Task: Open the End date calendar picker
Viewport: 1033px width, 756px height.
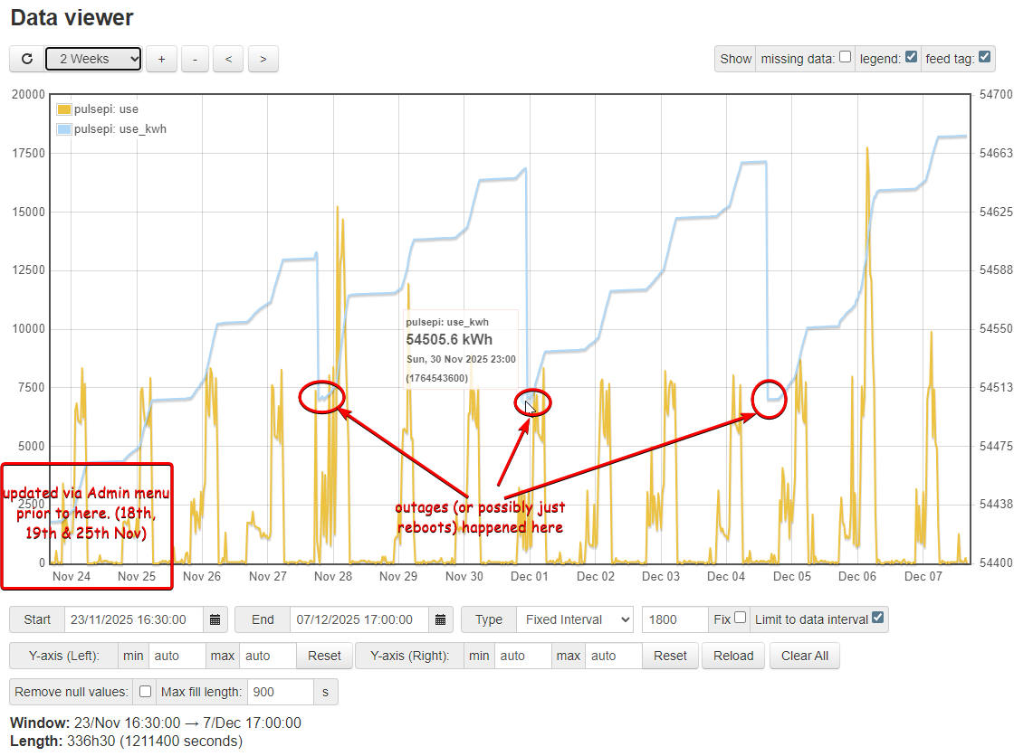Action: [440, 619]
